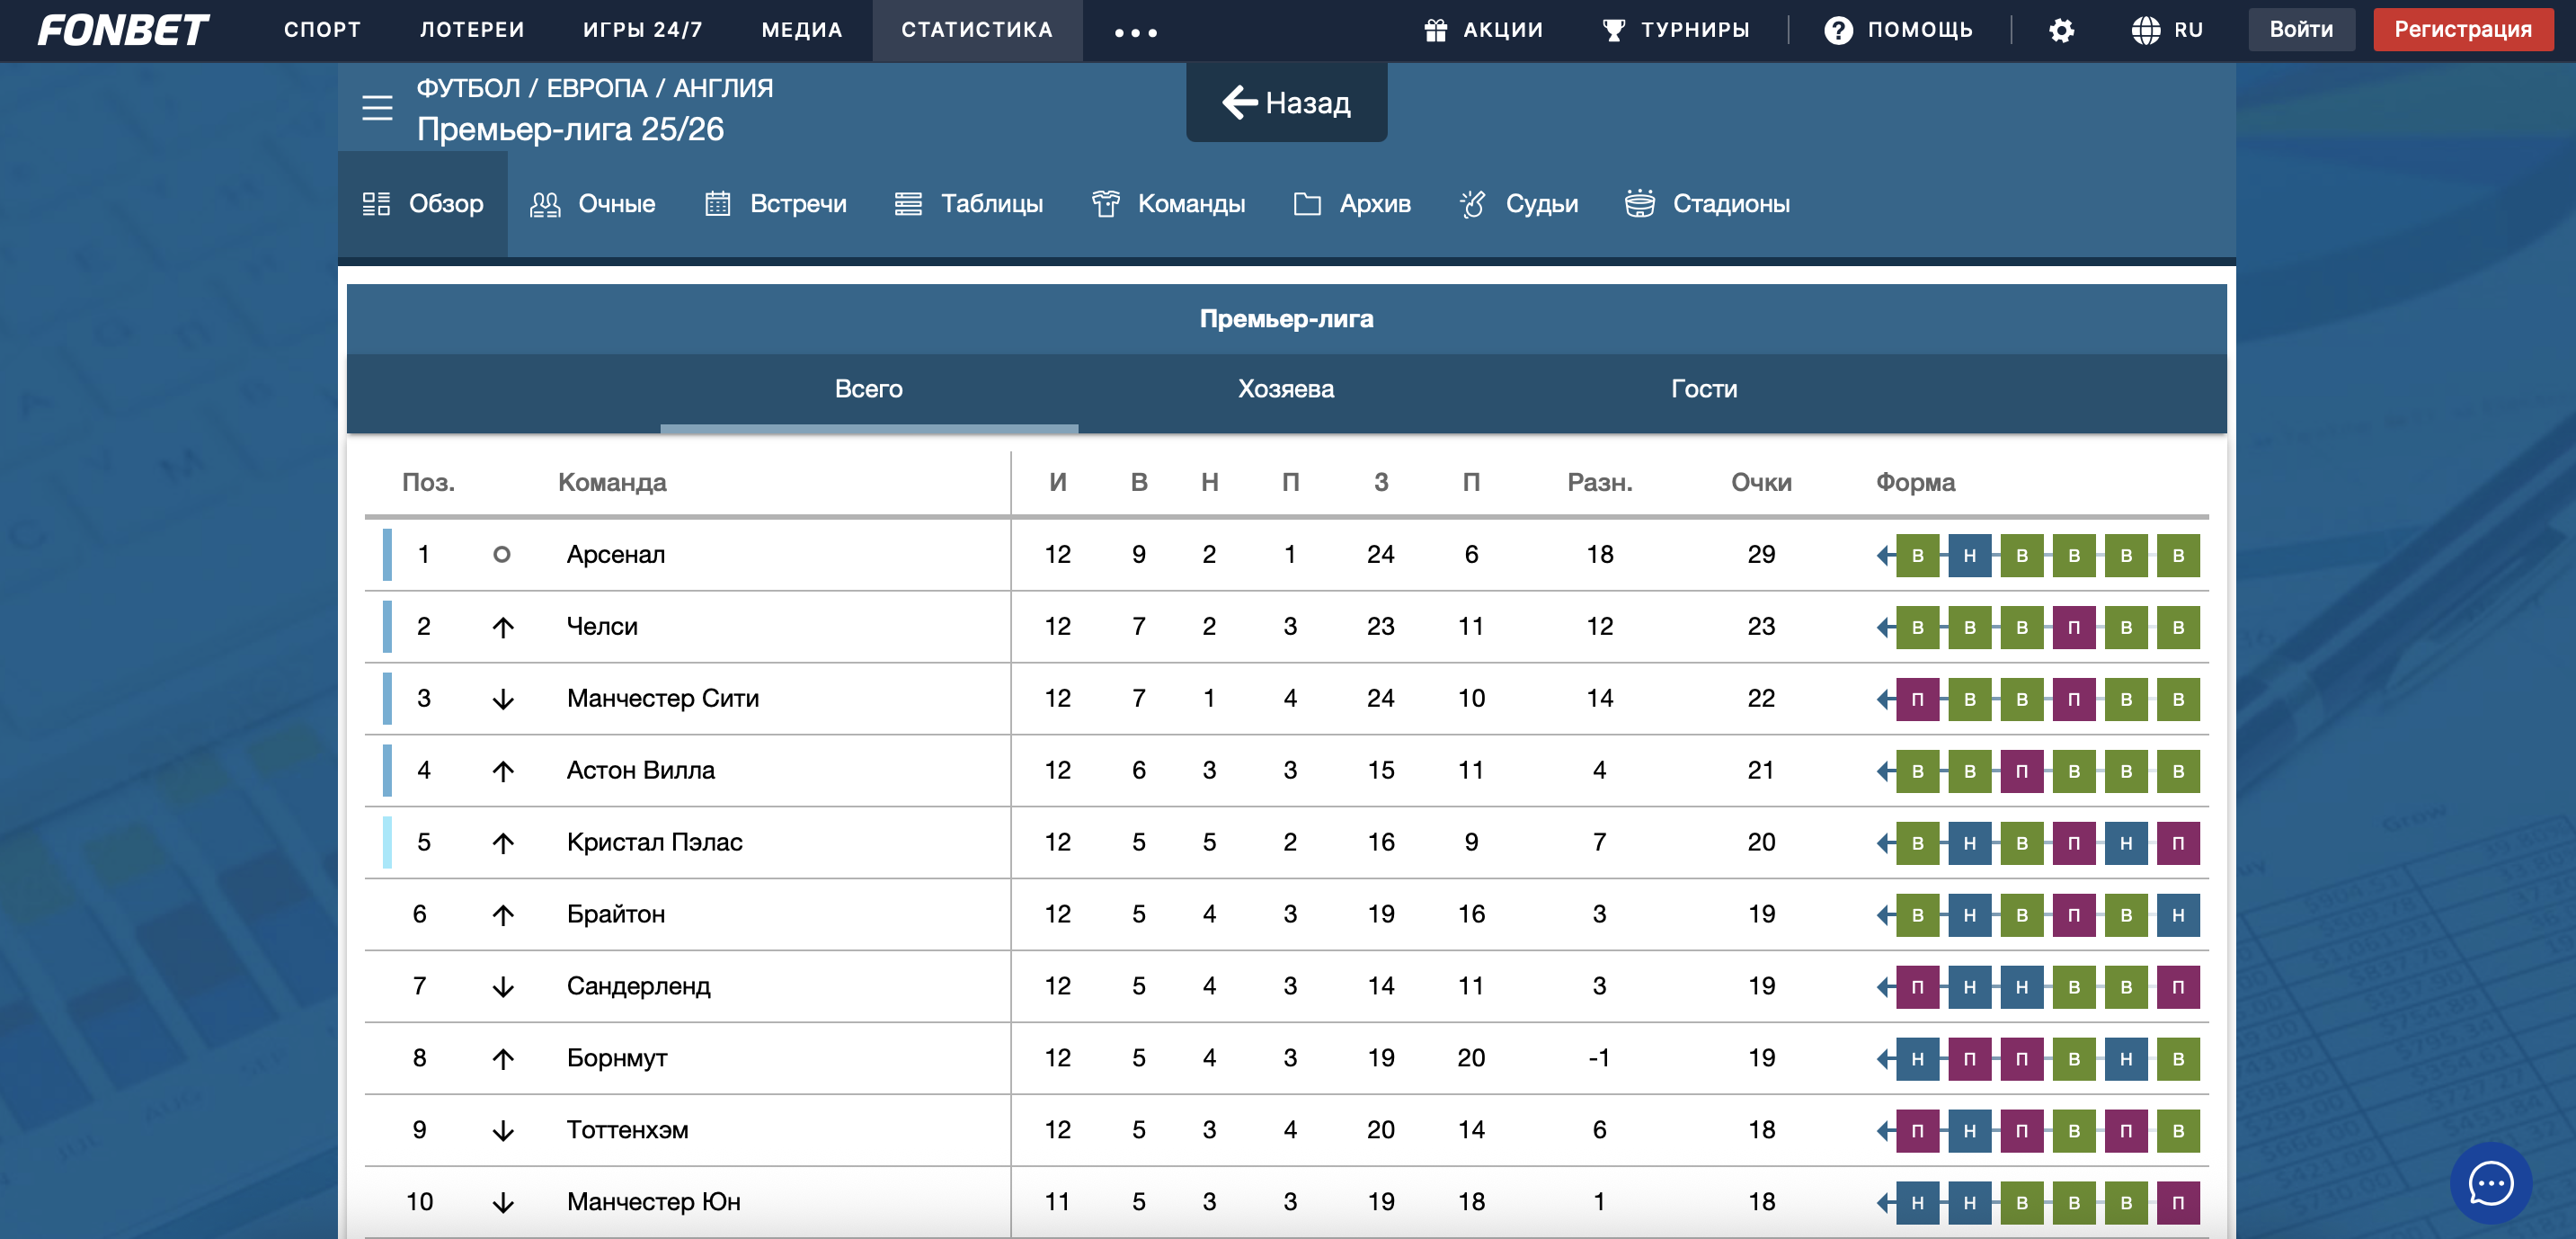This screenshot has height=1239, width=2576.
Task: Click the gift icon for Акции
Action: pyautogui.click(x=1436, y=30)
